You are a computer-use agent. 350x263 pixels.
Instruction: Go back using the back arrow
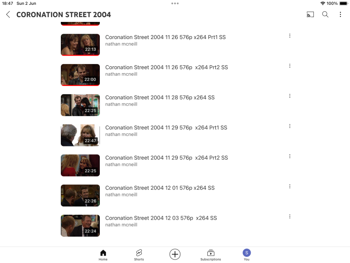point(8,14)
